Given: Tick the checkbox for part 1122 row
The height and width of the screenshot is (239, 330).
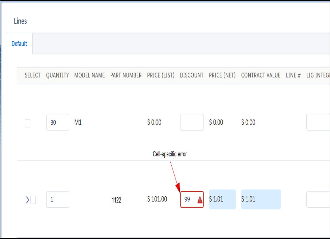Looking at the screenshot, I should click(x=33, y=200).
